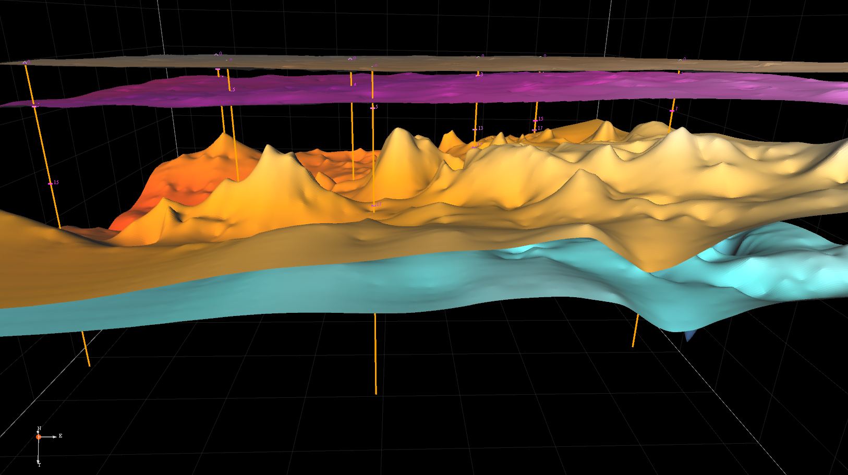Click the collar marker 0 atop the leftmost borehole
The image size is (848, 475).
pyautogui.click(x=25, y=63)
